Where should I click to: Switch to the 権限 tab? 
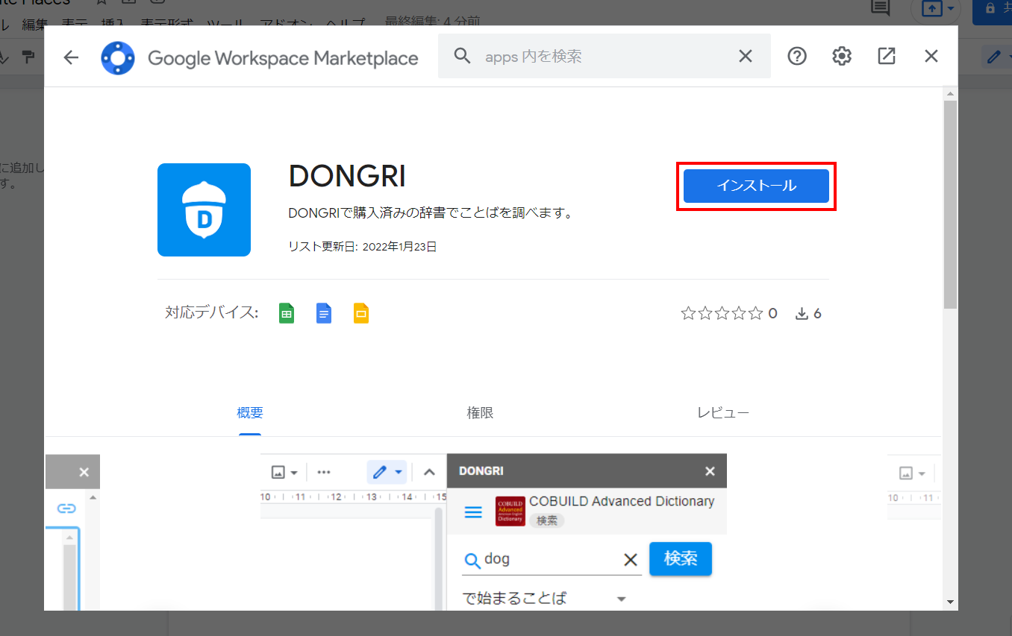[480, 412]
